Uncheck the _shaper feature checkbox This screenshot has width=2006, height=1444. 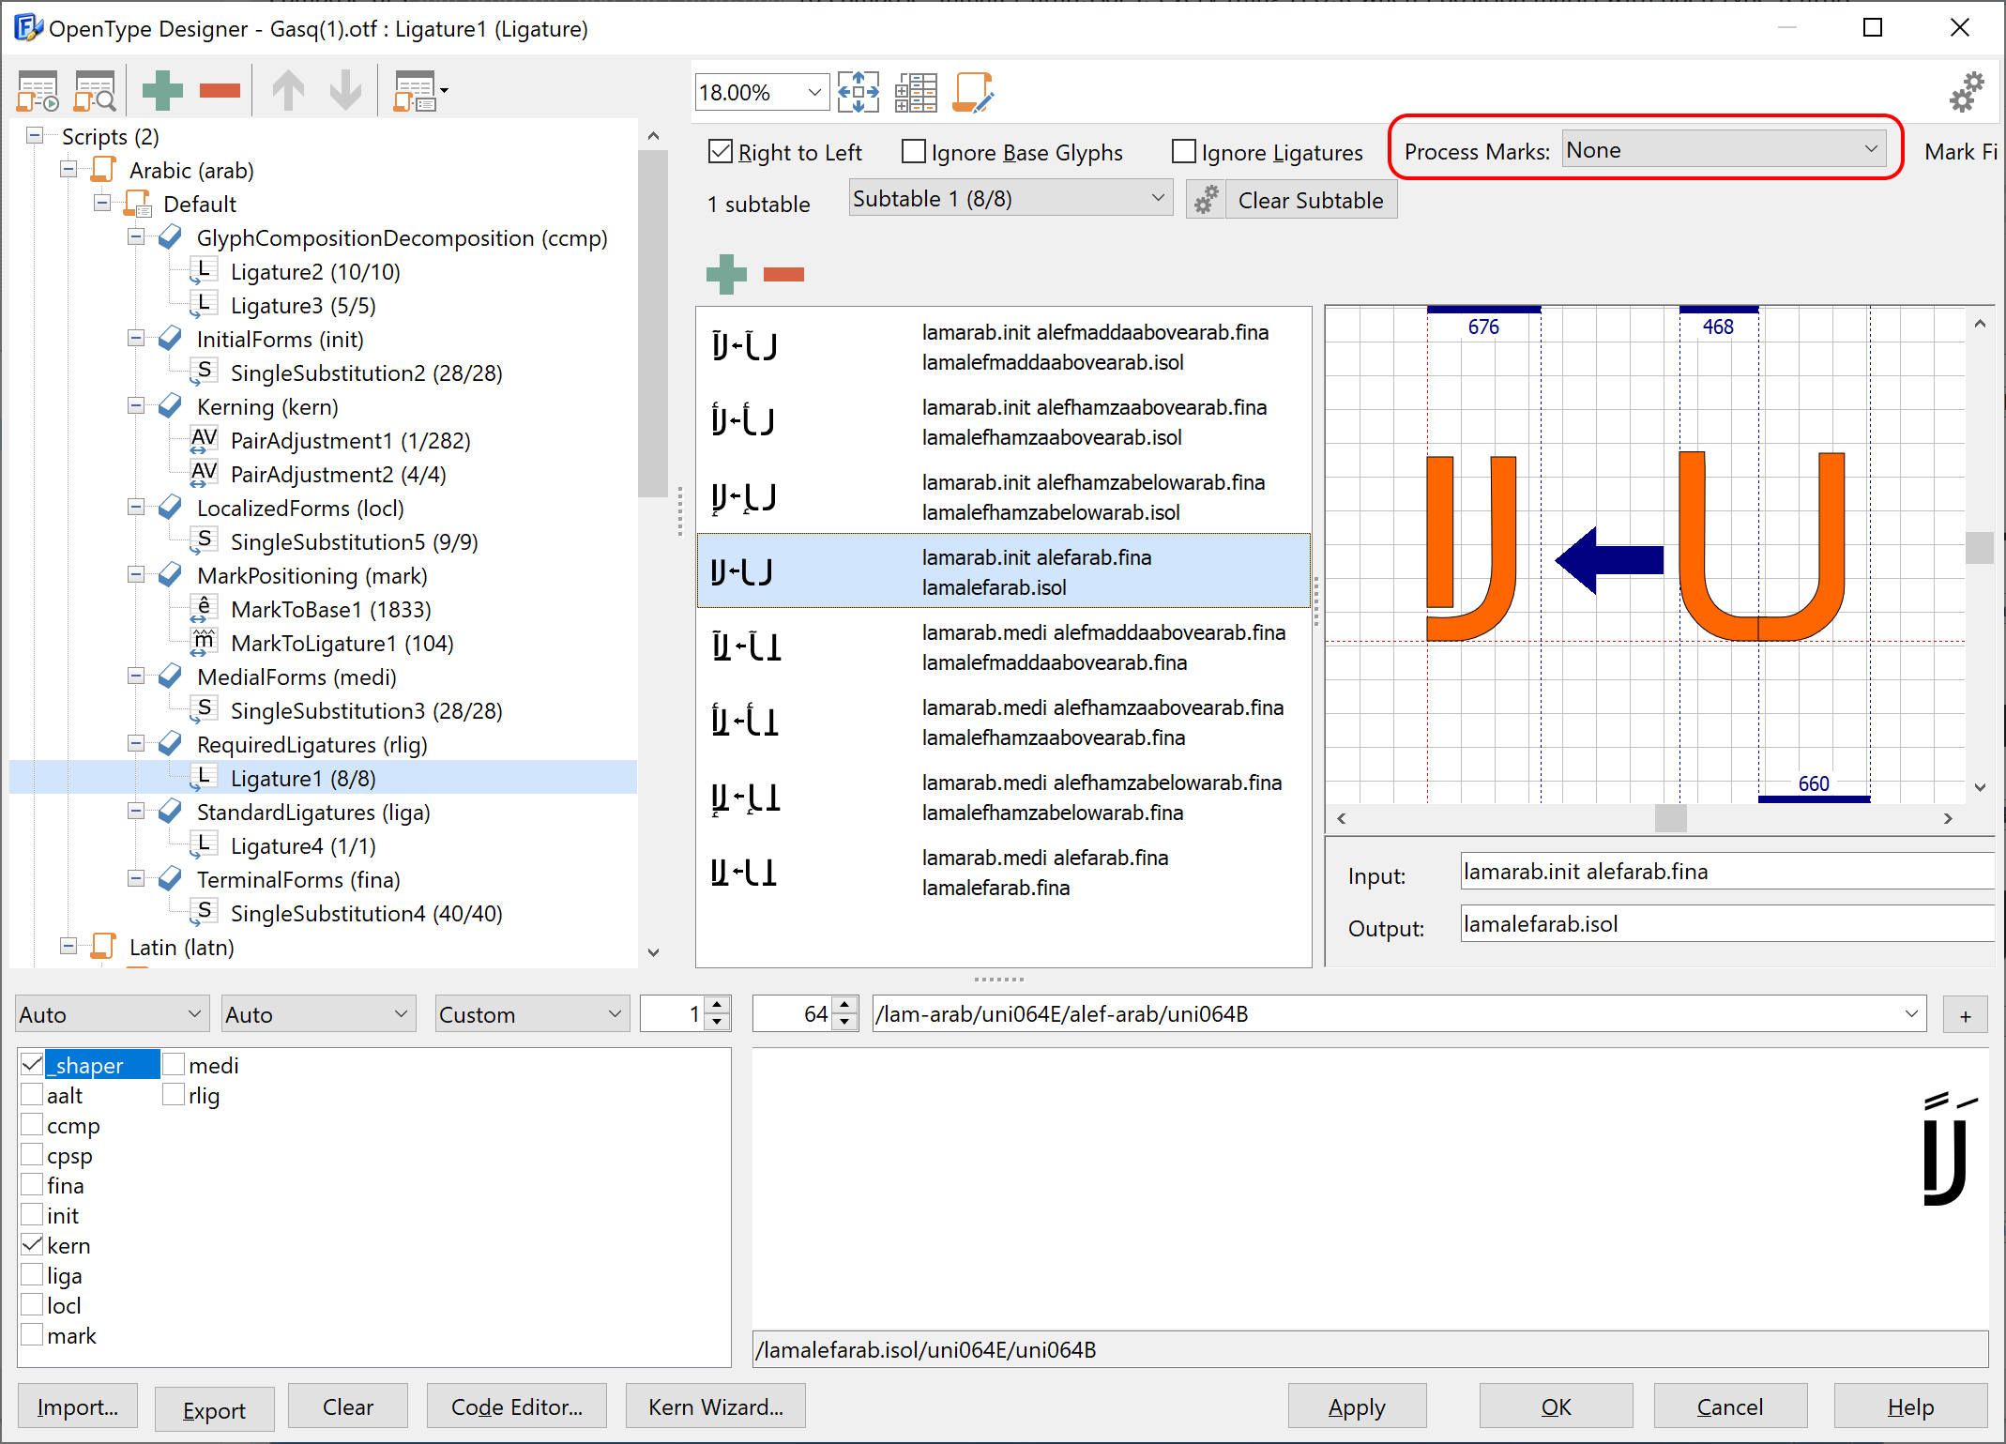click(32, 1064)
